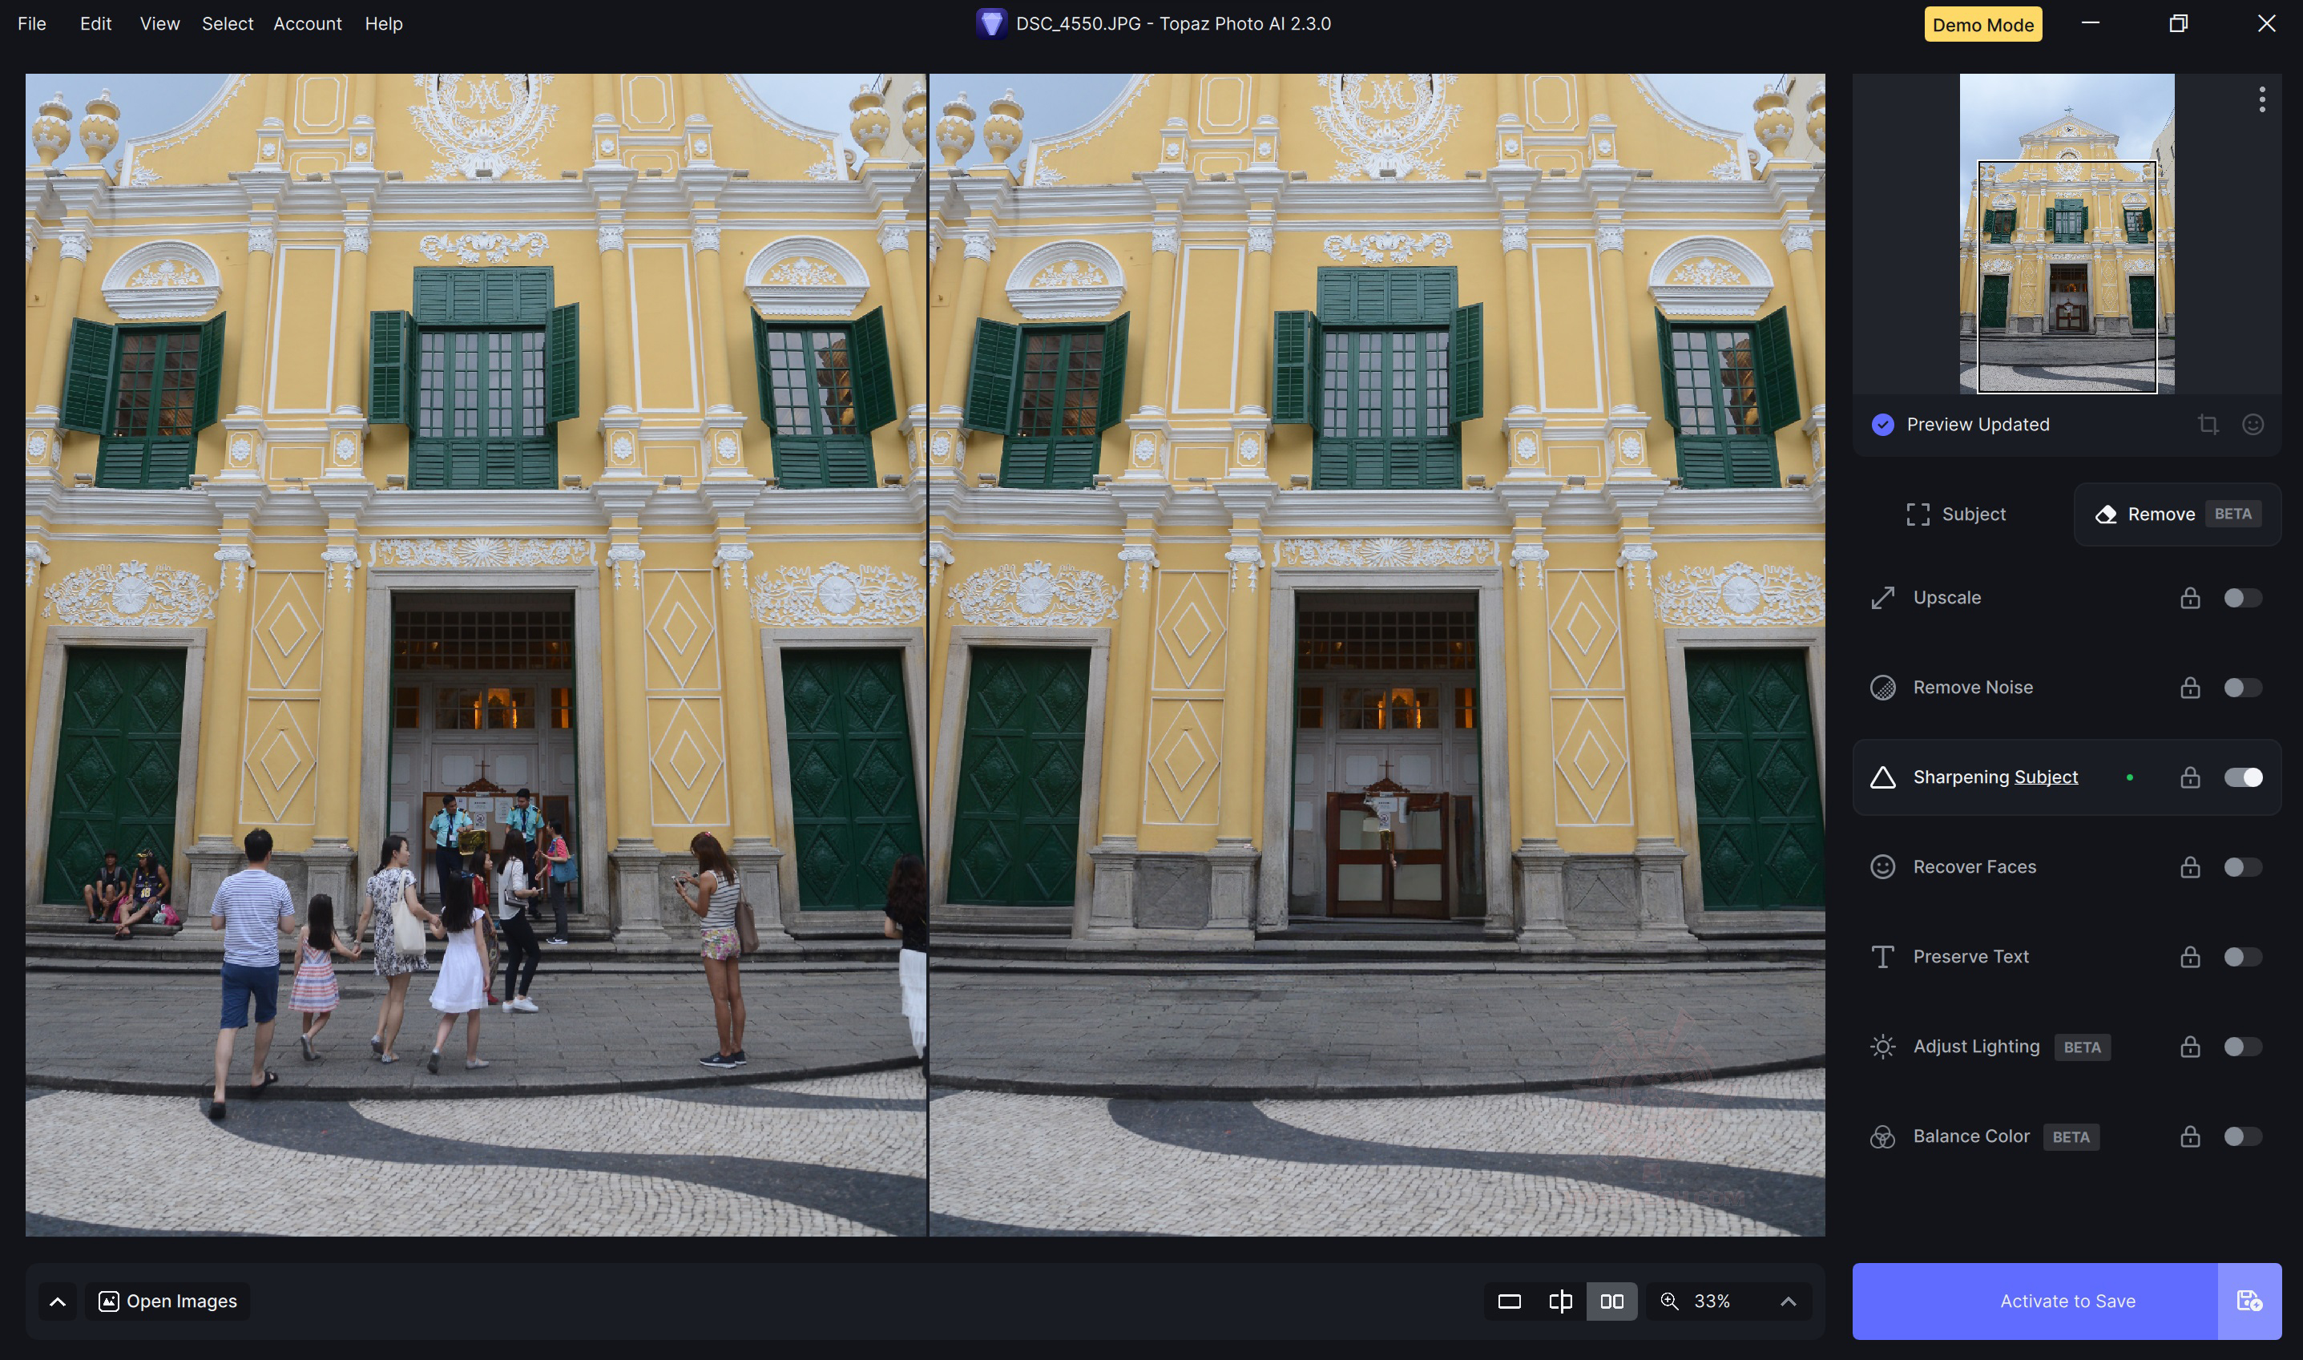Click the lock icon for Preserve Text

(x=2189, y=957)
